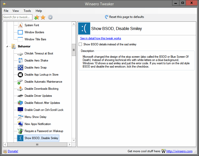Viewport: 199px width, 156px height.
Task: Select Disable Aero Shake
Action: point(36,60)
